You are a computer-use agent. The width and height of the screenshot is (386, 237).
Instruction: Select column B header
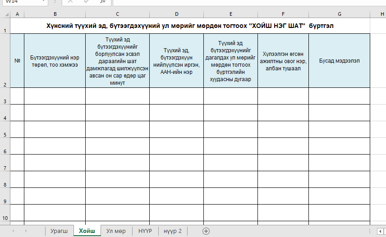tap(55, 14)
